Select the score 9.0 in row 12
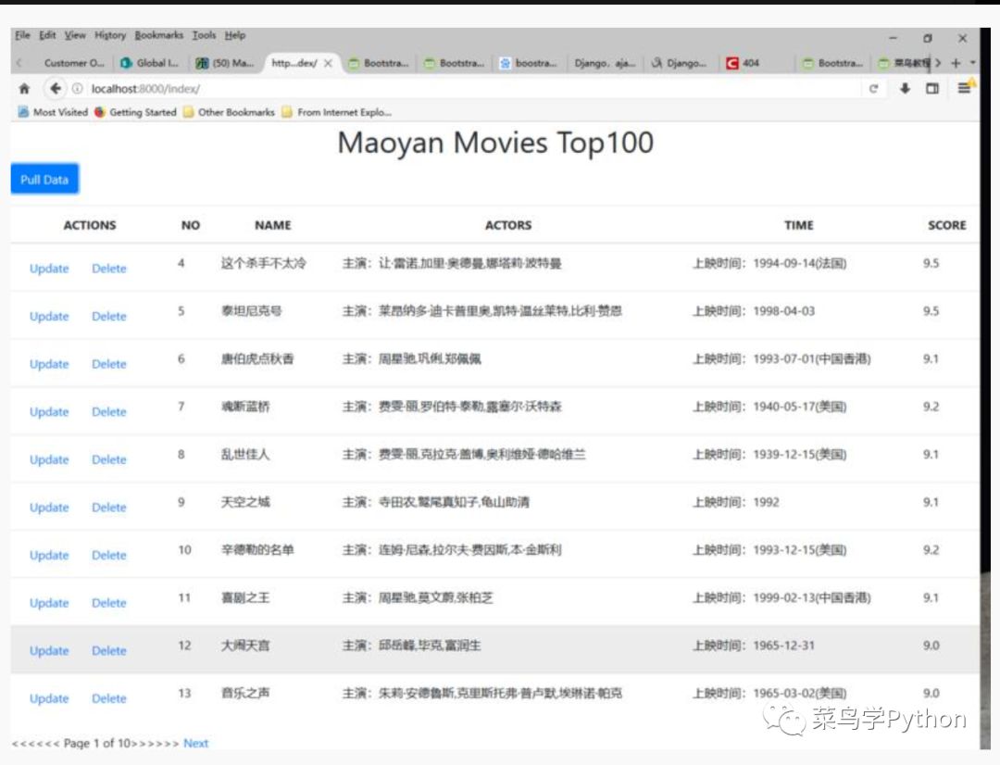 tap(931, 646)
